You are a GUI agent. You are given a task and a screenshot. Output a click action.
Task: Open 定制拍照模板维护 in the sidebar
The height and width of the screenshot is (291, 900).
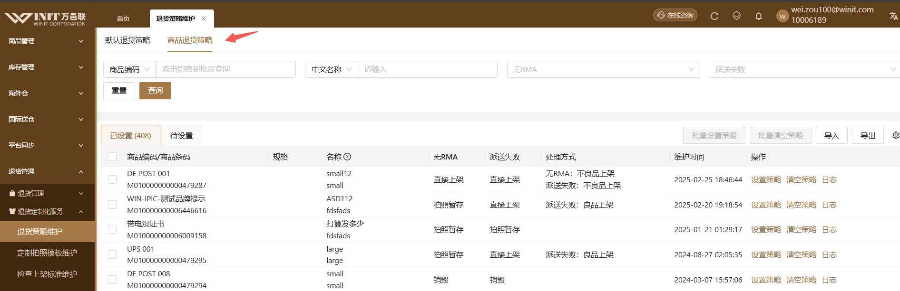47,253
